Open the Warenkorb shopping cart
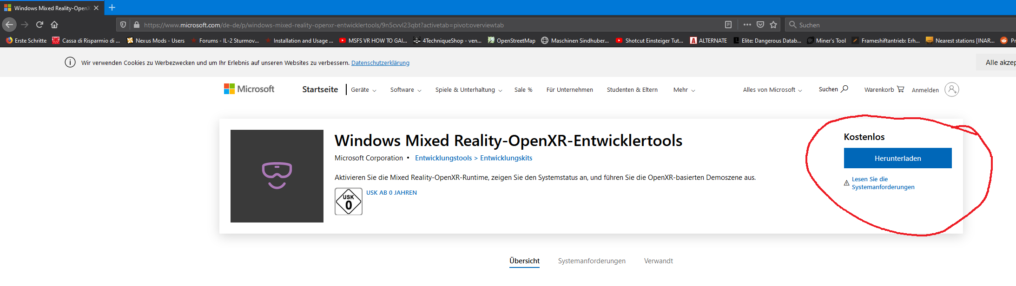Screen dimensions: 1016x286 pyautogui.click(x=884, y=89)
